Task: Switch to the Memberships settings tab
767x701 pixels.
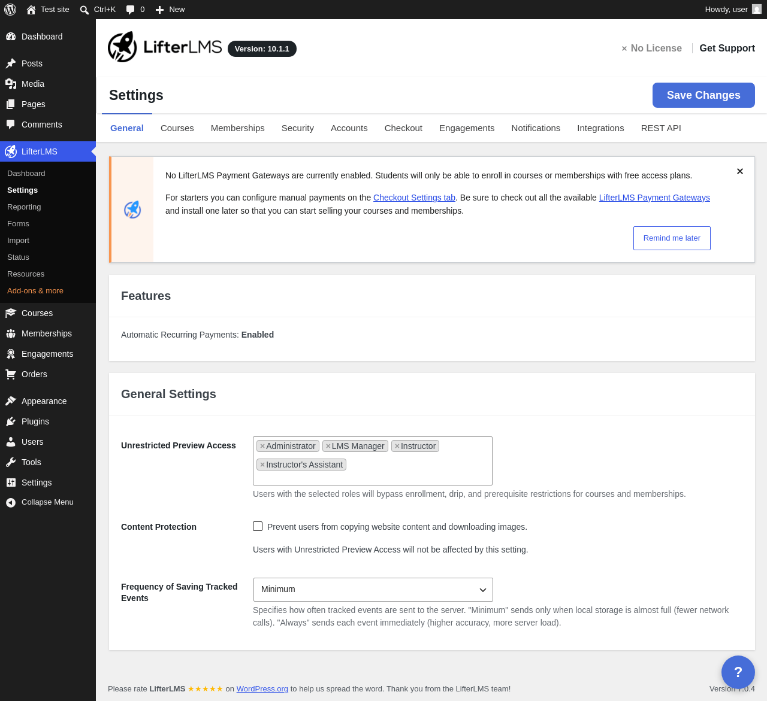Action: (238, 128)
